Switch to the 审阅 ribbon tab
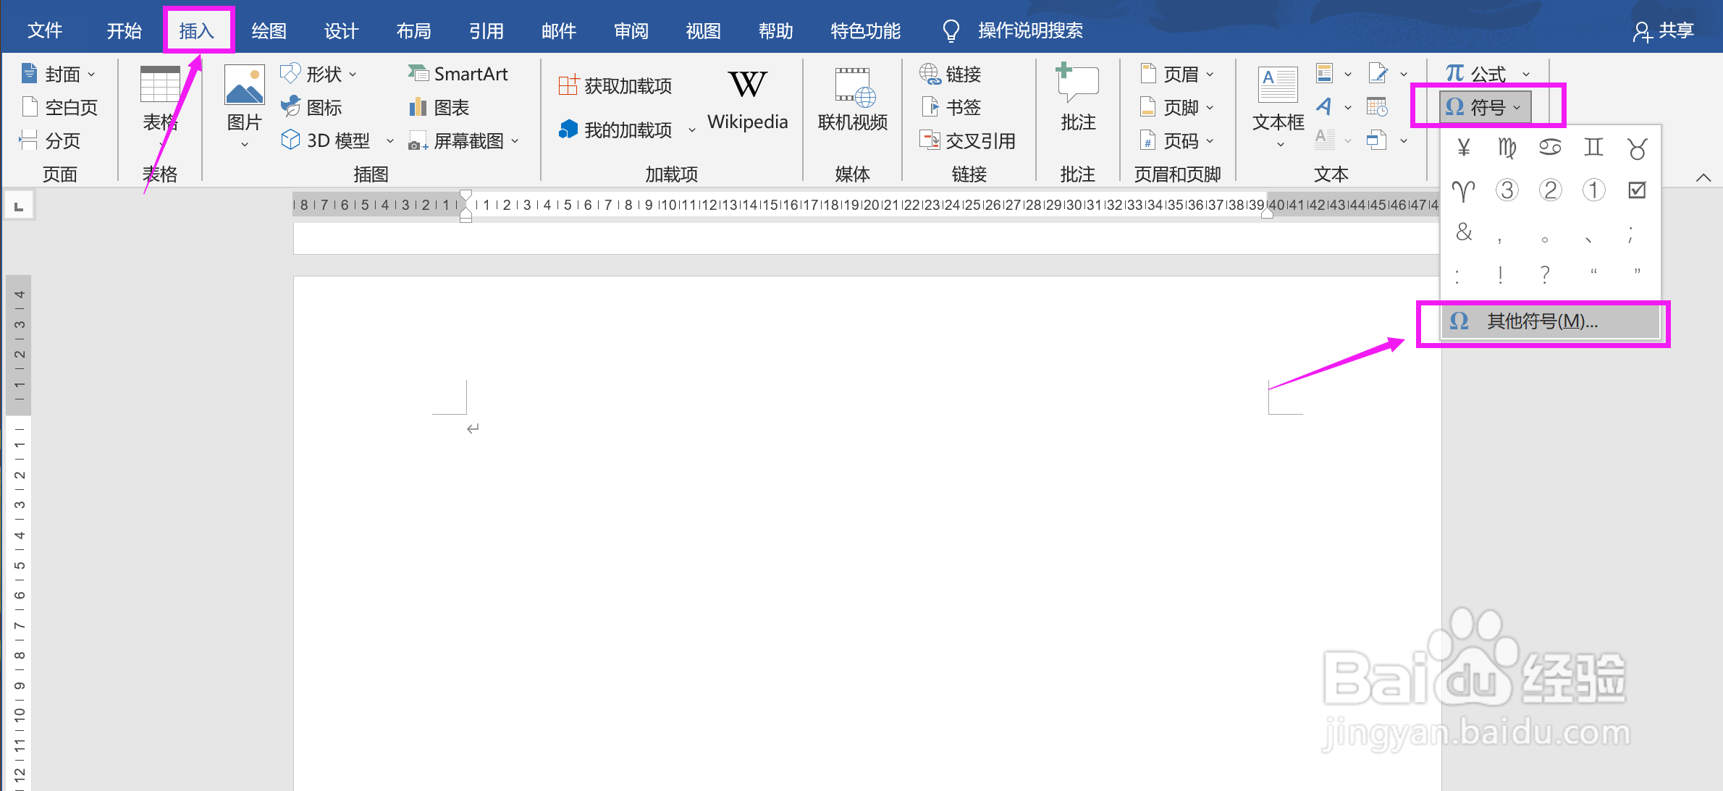The width and height of the screenshot is (1723, 791). 630,30
